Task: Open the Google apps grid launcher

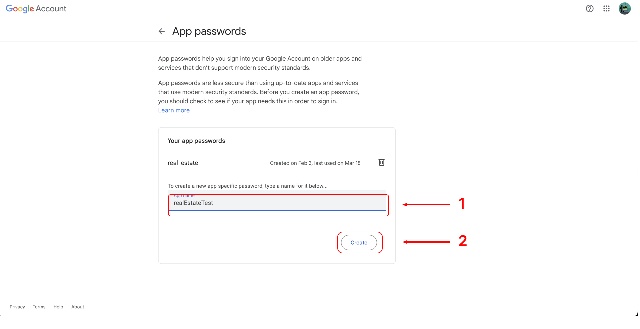Action: pyautogui.click(x=606, y=9)
